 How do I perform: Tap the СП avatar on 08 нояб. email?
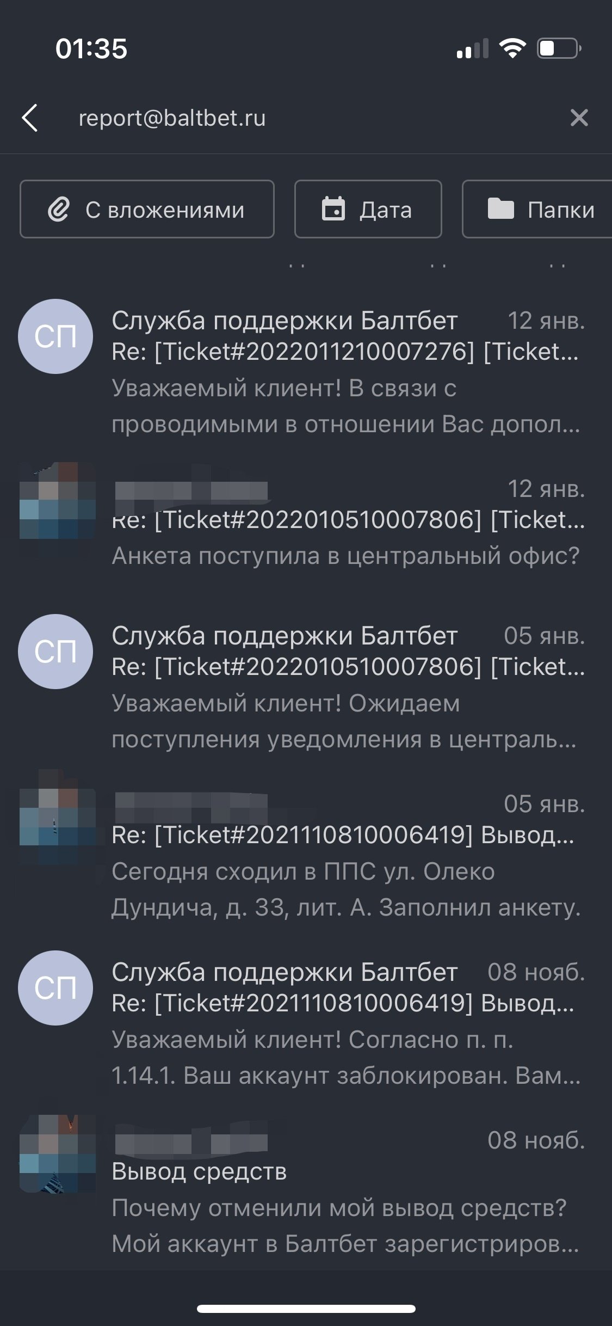coord(55,988)
